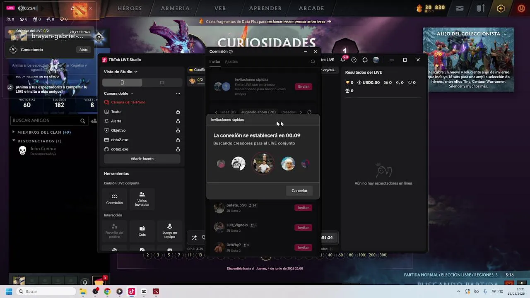This screenshot has width=530, height=298.
Task: Invite Dr.Why? to co-host
Action: click(x=303, y=248)
